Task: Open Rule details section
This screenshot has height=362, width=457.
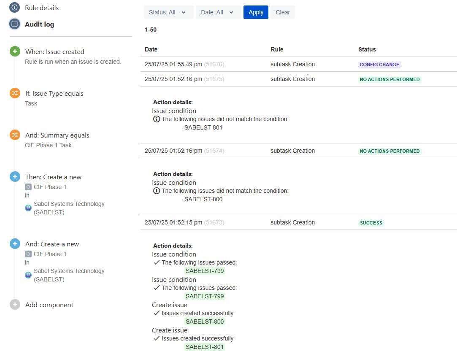Action: click(42, 8)
